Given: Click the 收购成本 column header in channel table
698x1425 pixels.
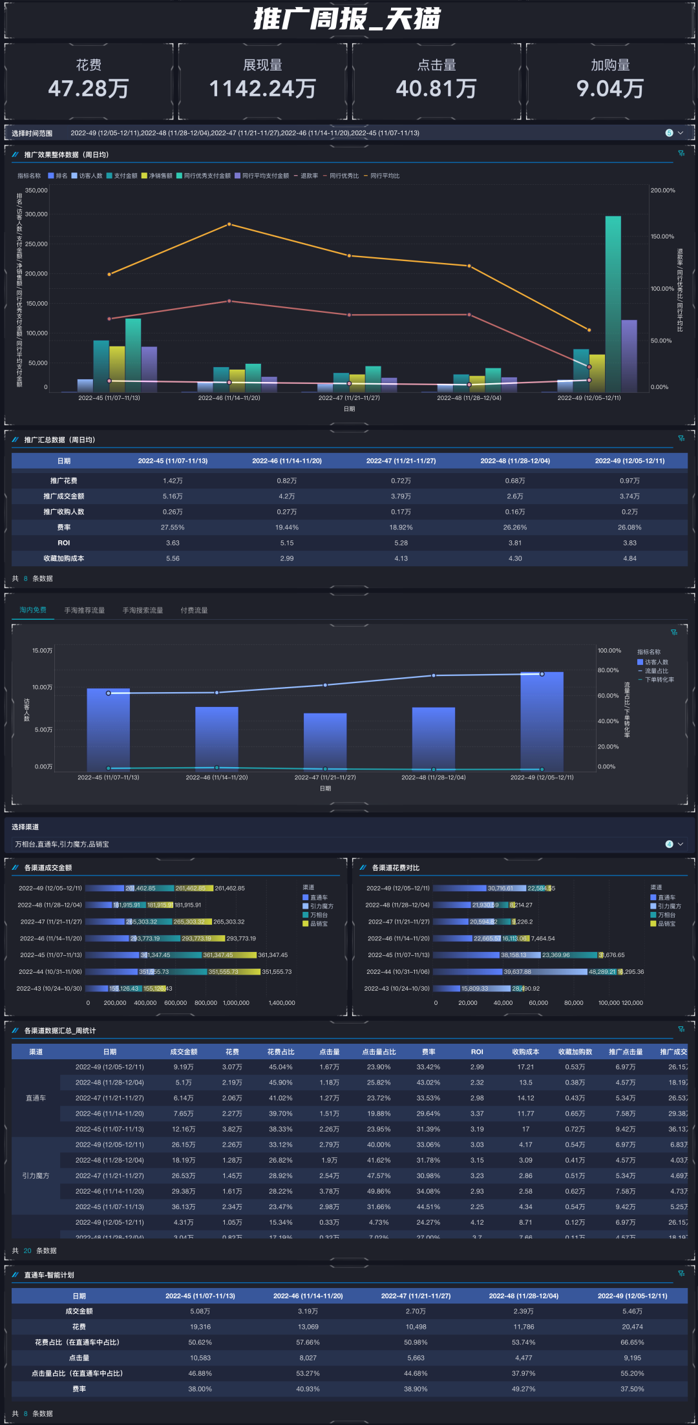Looking at the screenshot, I should (x=525, y=1051).
